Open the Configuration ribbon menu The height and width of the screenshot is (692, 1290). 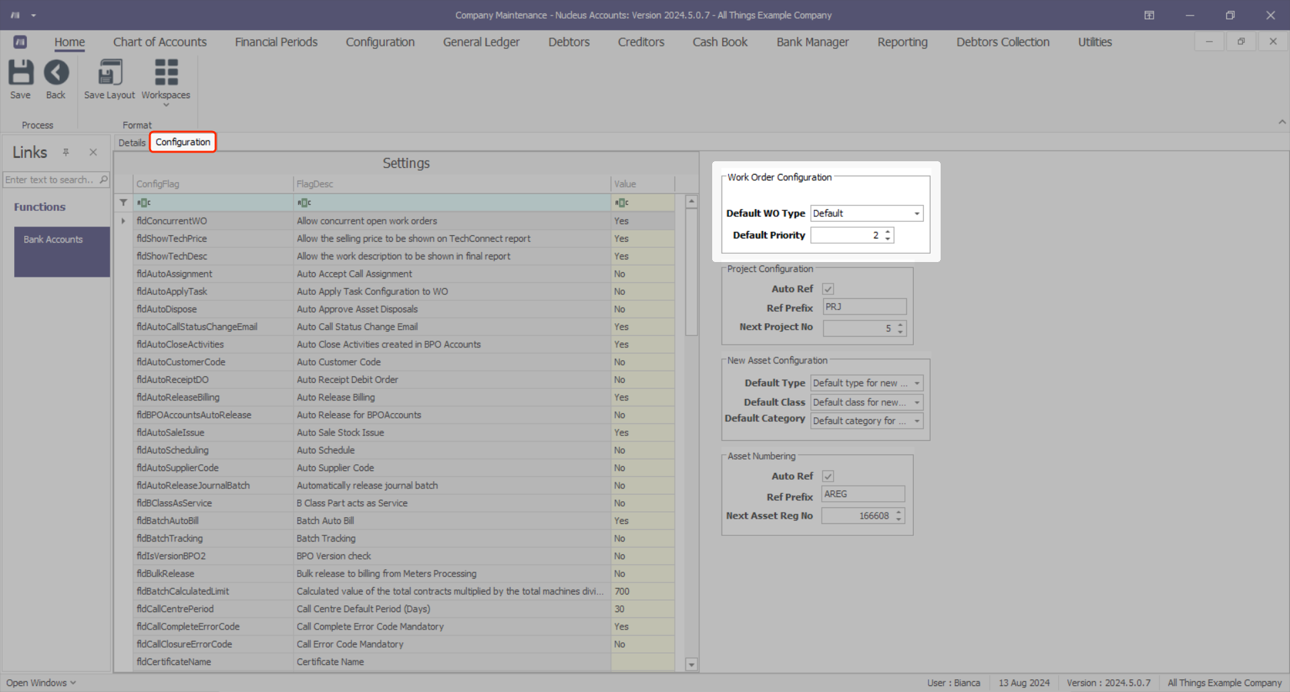pos(380,42)
